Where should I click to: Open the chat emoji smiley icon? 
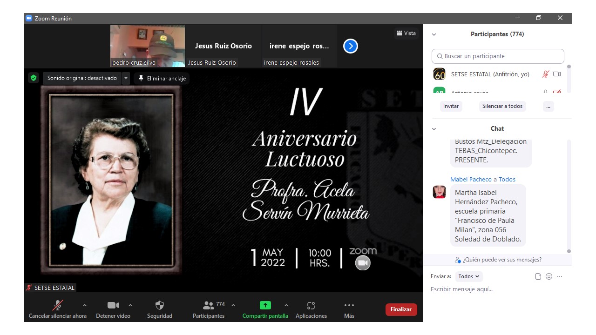coord(549,276)
